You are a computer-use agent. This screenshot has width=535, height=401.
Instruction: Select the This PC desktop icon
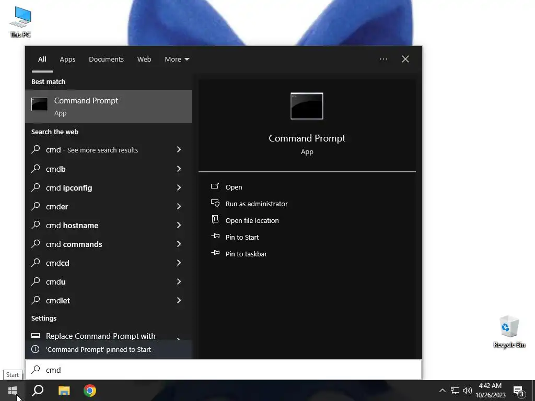coord(20,22)
